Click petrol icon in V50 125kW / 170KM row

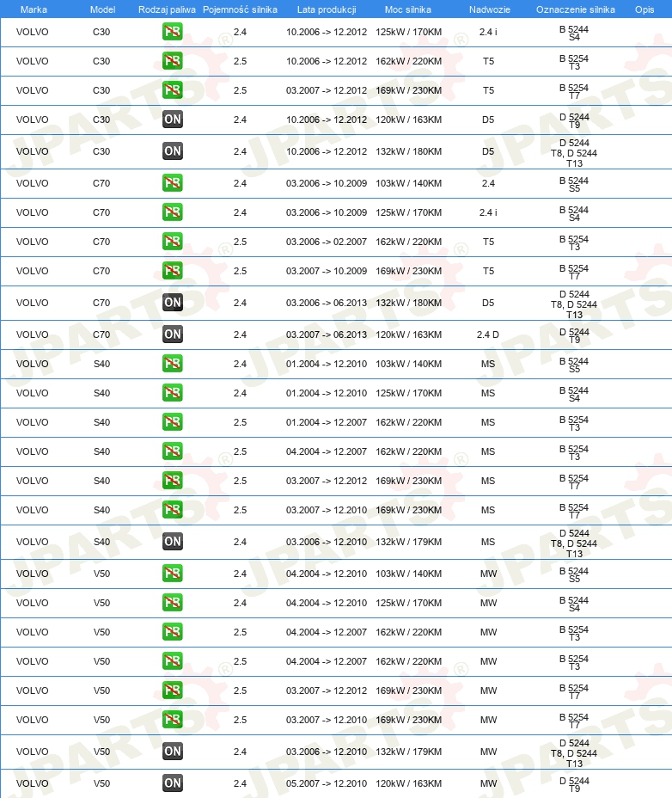[173, 603]
